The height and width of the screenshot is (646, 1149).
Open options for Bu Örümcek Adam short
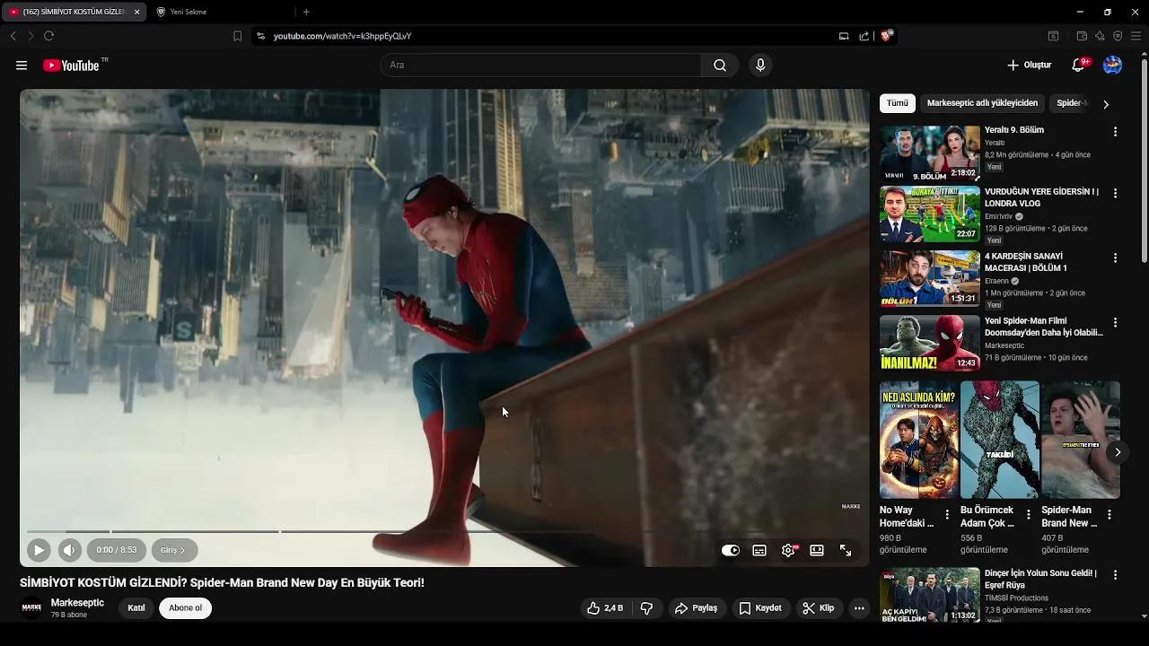[x=1028, y=515]
